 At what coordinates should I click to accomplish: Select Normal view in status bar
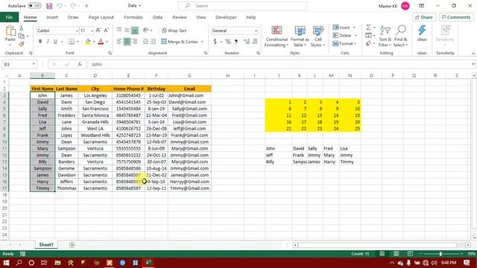pyautogui.click(x=382, y=253)
